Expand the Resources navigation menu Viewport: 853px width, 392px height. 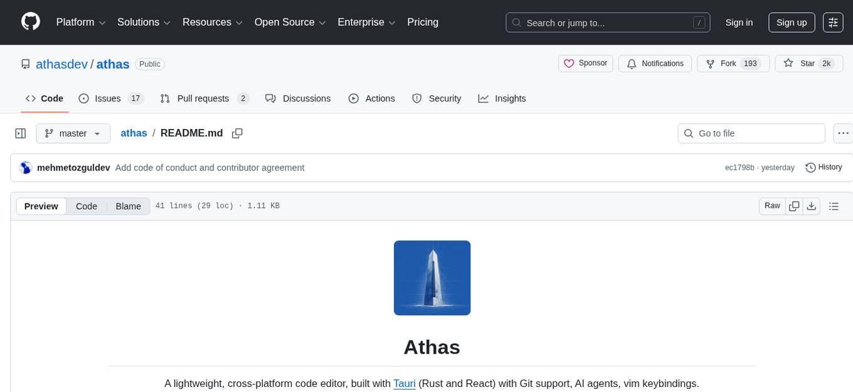coord(212,22)
